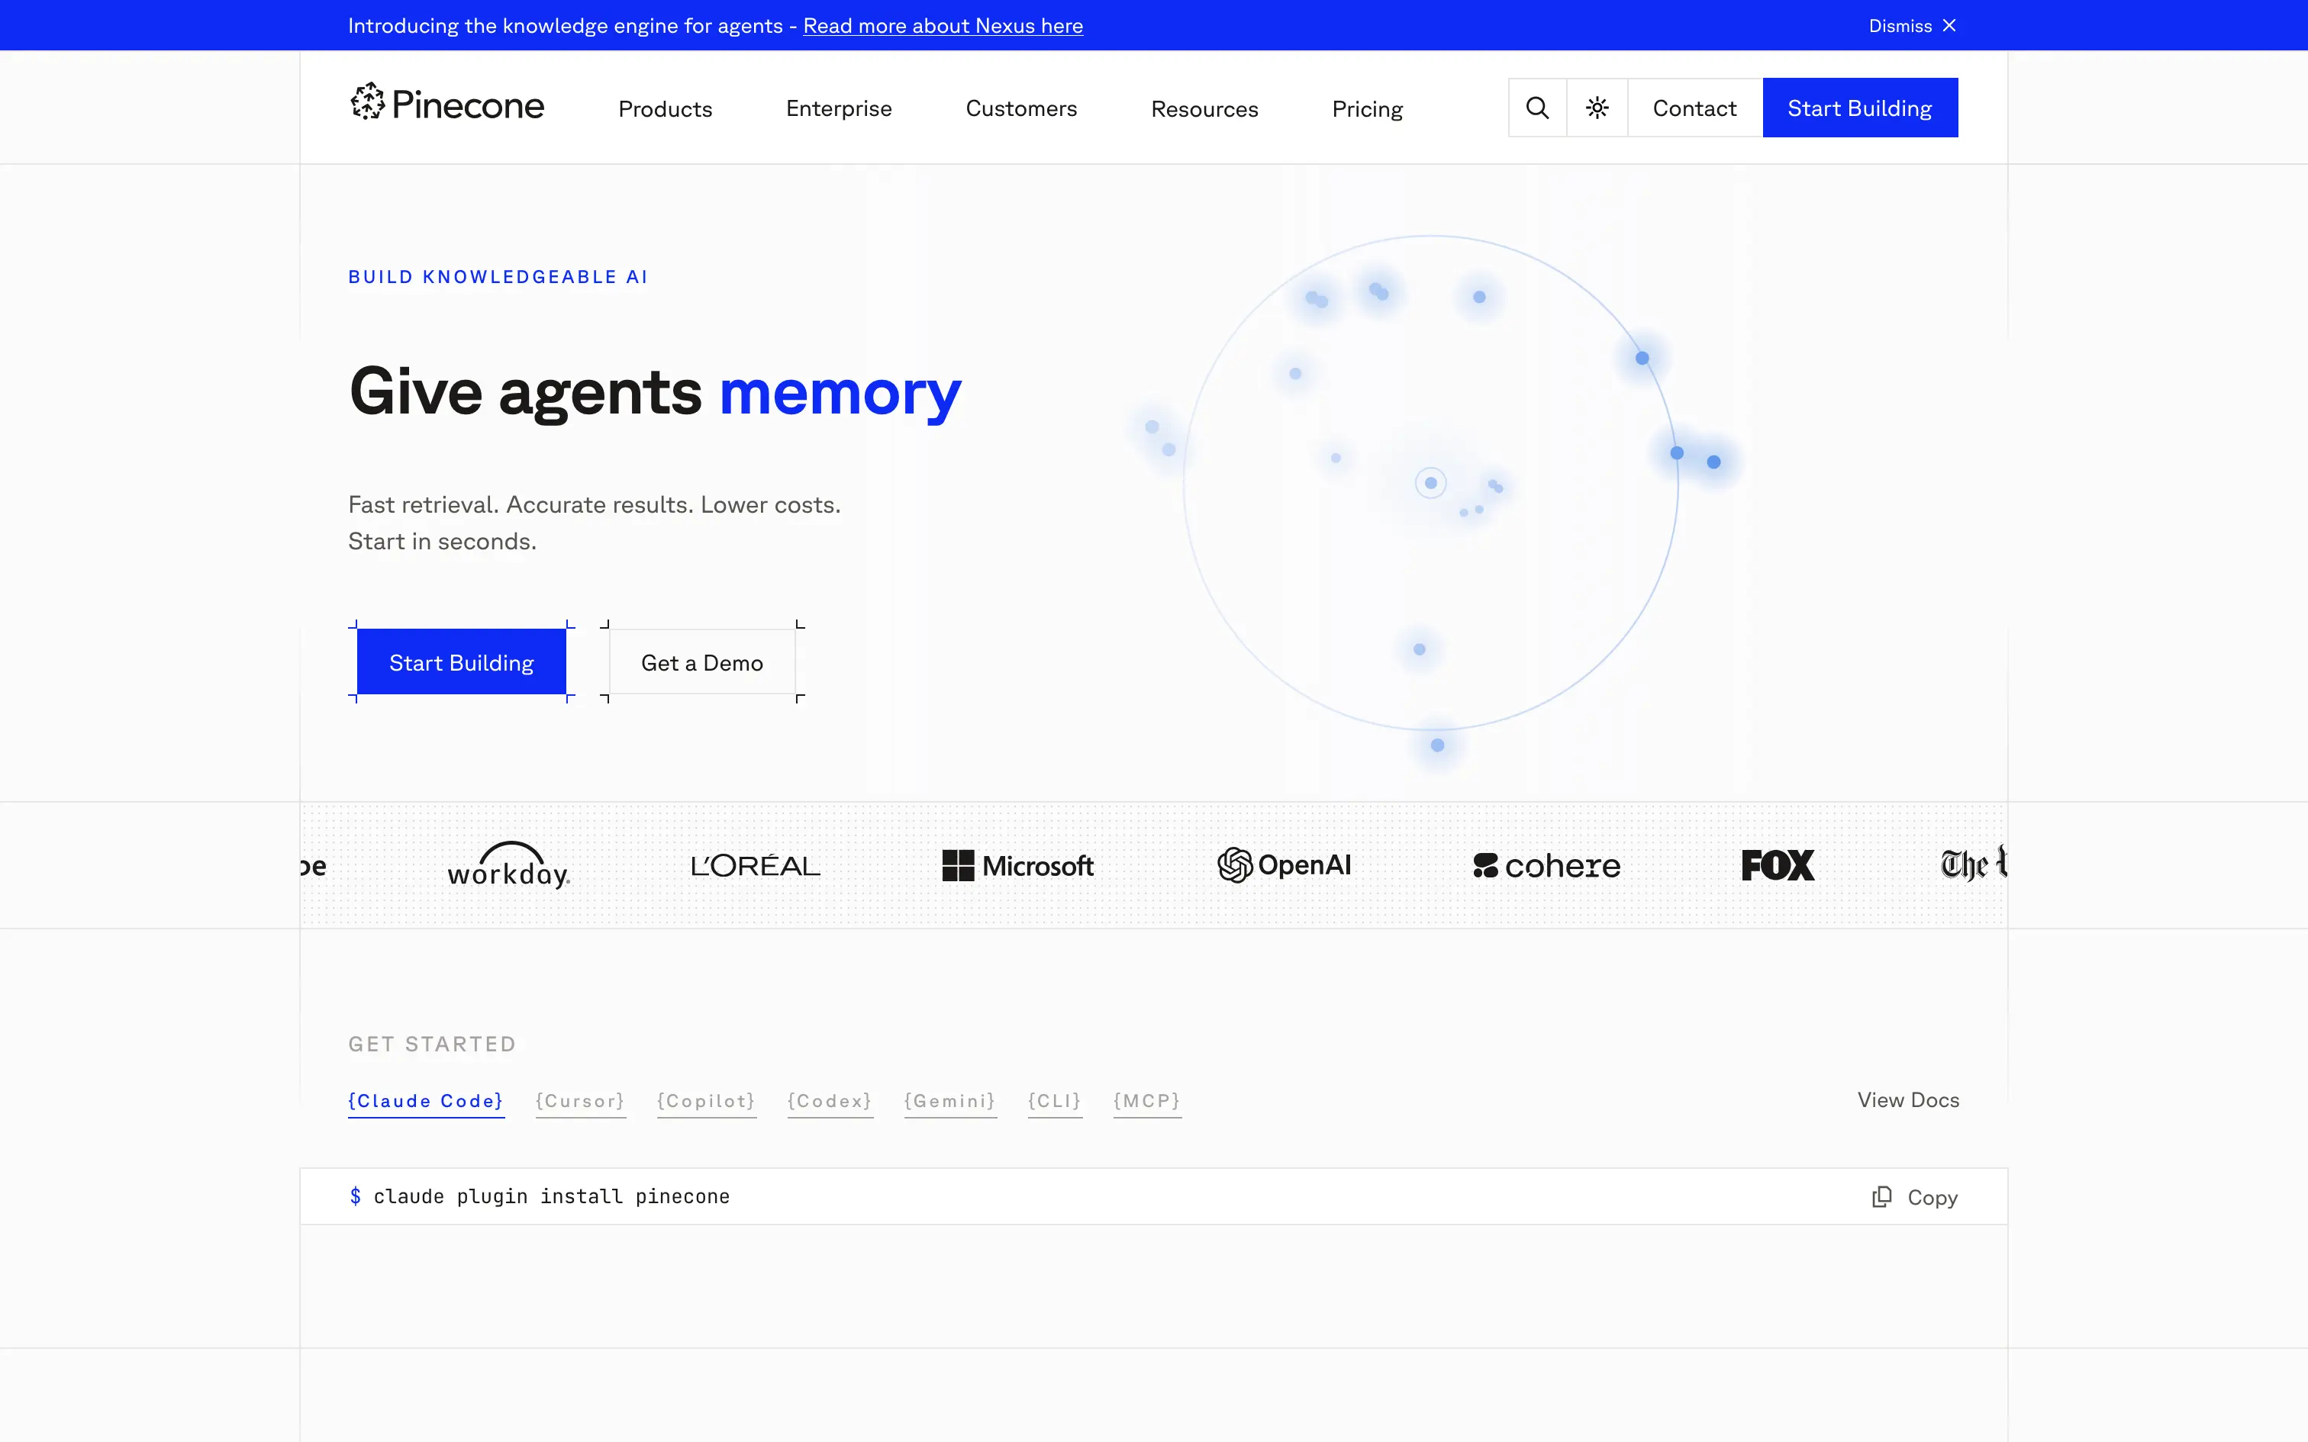
Task: Open the Resources menu
Action: click(1204, 108)
